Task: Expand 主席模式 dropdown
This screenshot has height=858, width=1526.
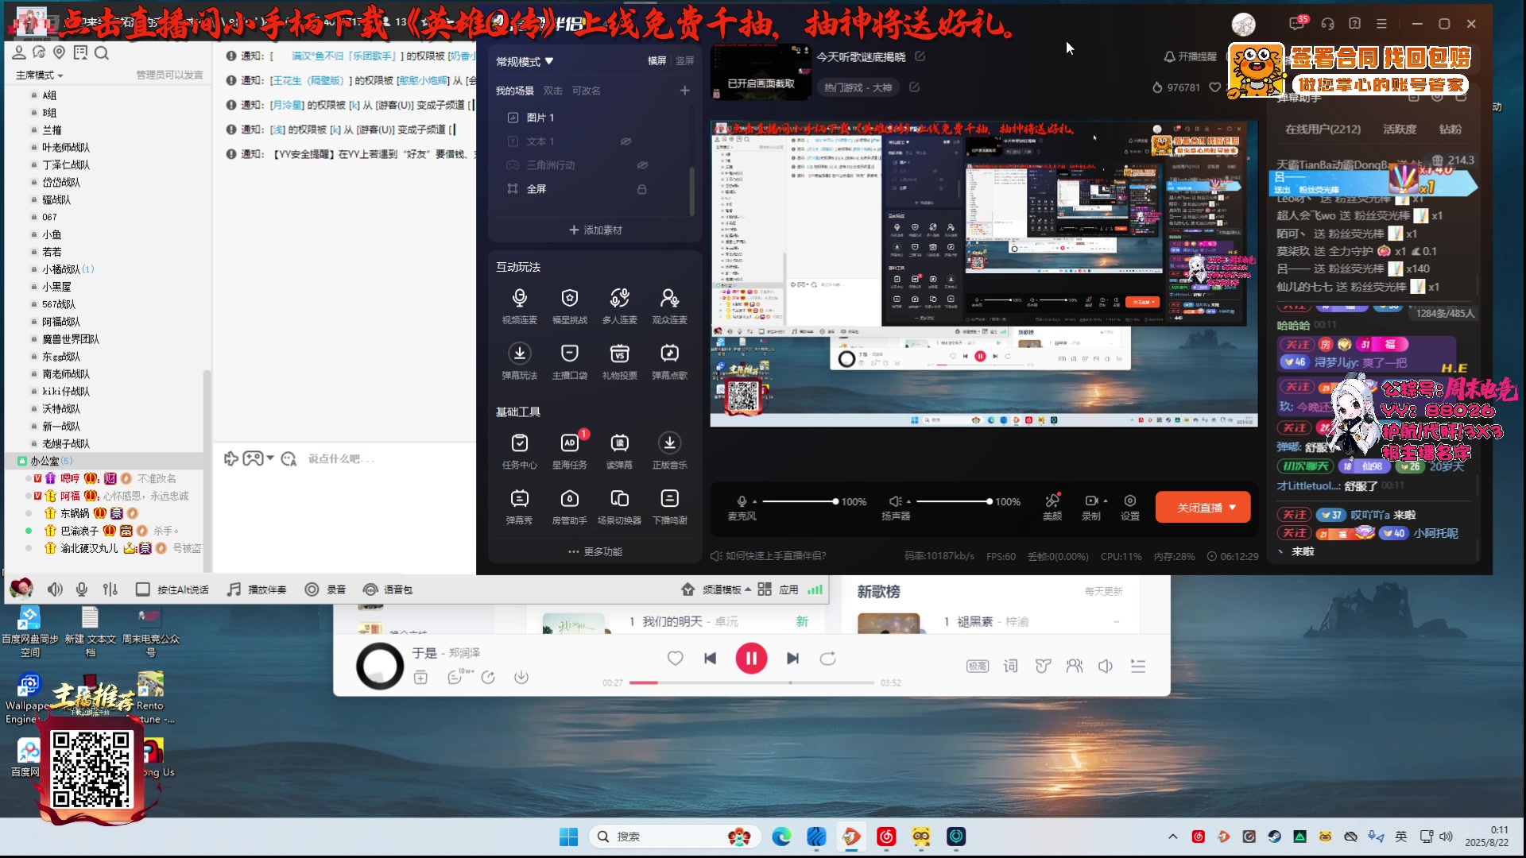Action: click(x=40, y=75)
